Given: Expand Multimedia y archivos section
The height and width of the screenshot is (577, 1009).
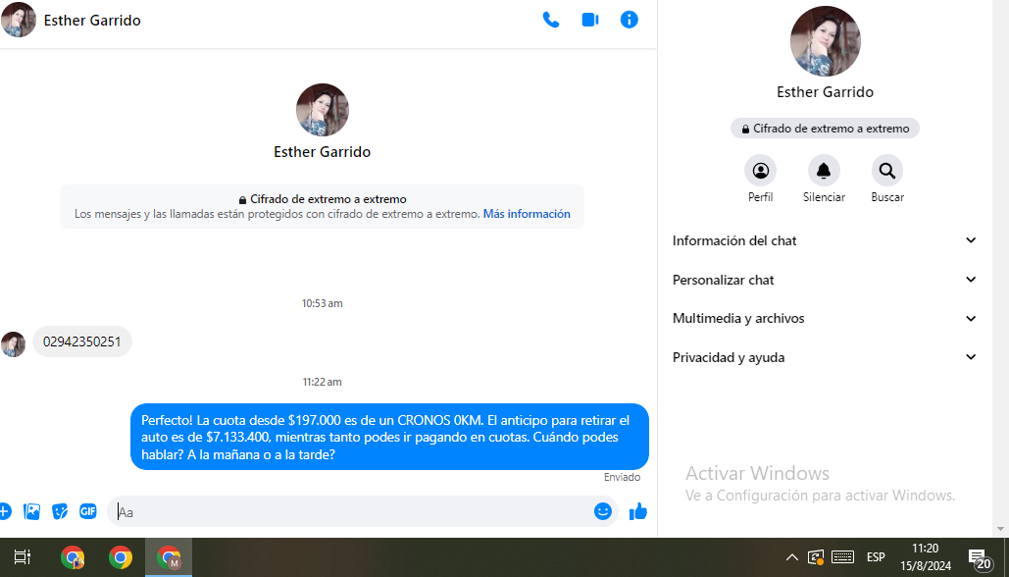Looking at the screenshot, I should coord(824,318).
